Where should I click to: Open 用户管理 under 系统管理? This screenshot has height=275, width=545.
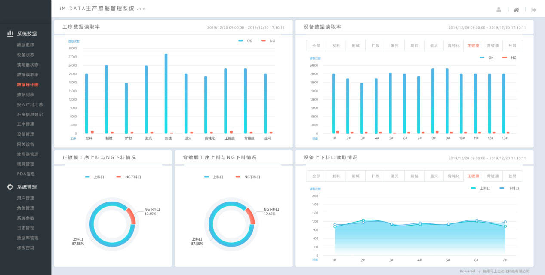point(25,198)
